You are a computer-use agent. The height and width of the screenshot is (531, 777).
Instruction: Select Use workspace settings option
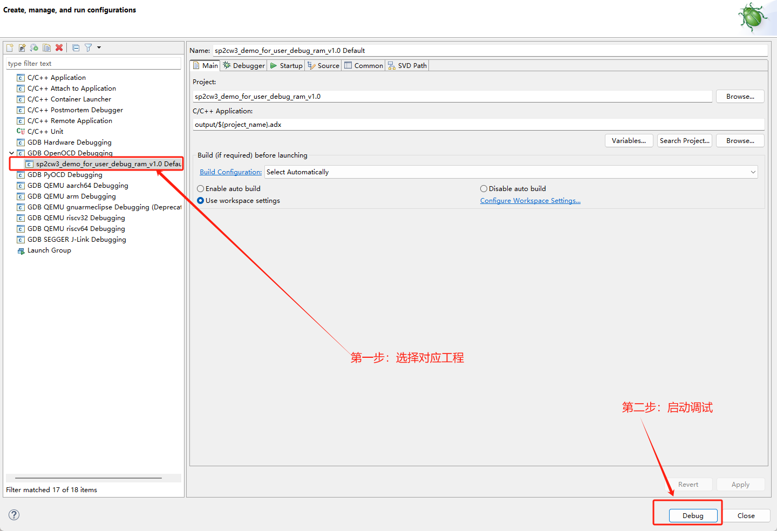pyautogui.click(x=201, y=201)
